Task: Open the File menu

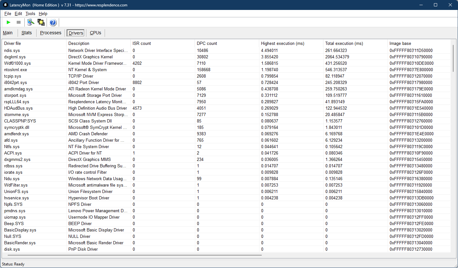Action: (x=8, y=13)
